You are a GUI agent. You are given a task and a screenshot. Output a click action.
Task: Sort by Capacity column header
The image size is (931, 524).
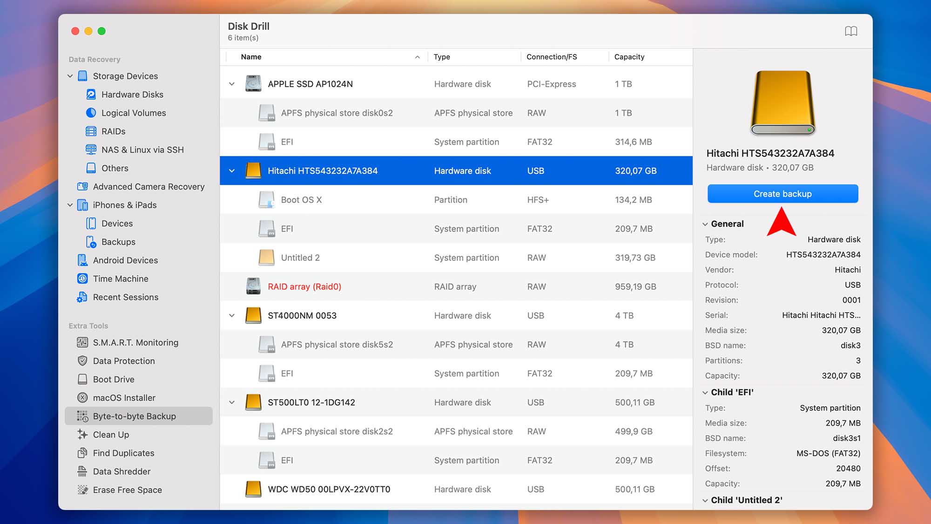point(650,57)
